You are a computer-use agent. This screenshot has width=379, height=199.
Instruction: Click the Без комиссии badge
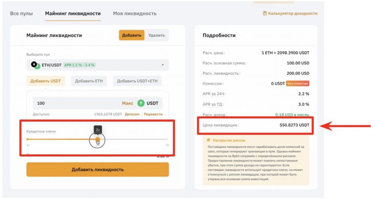(298, 84)
